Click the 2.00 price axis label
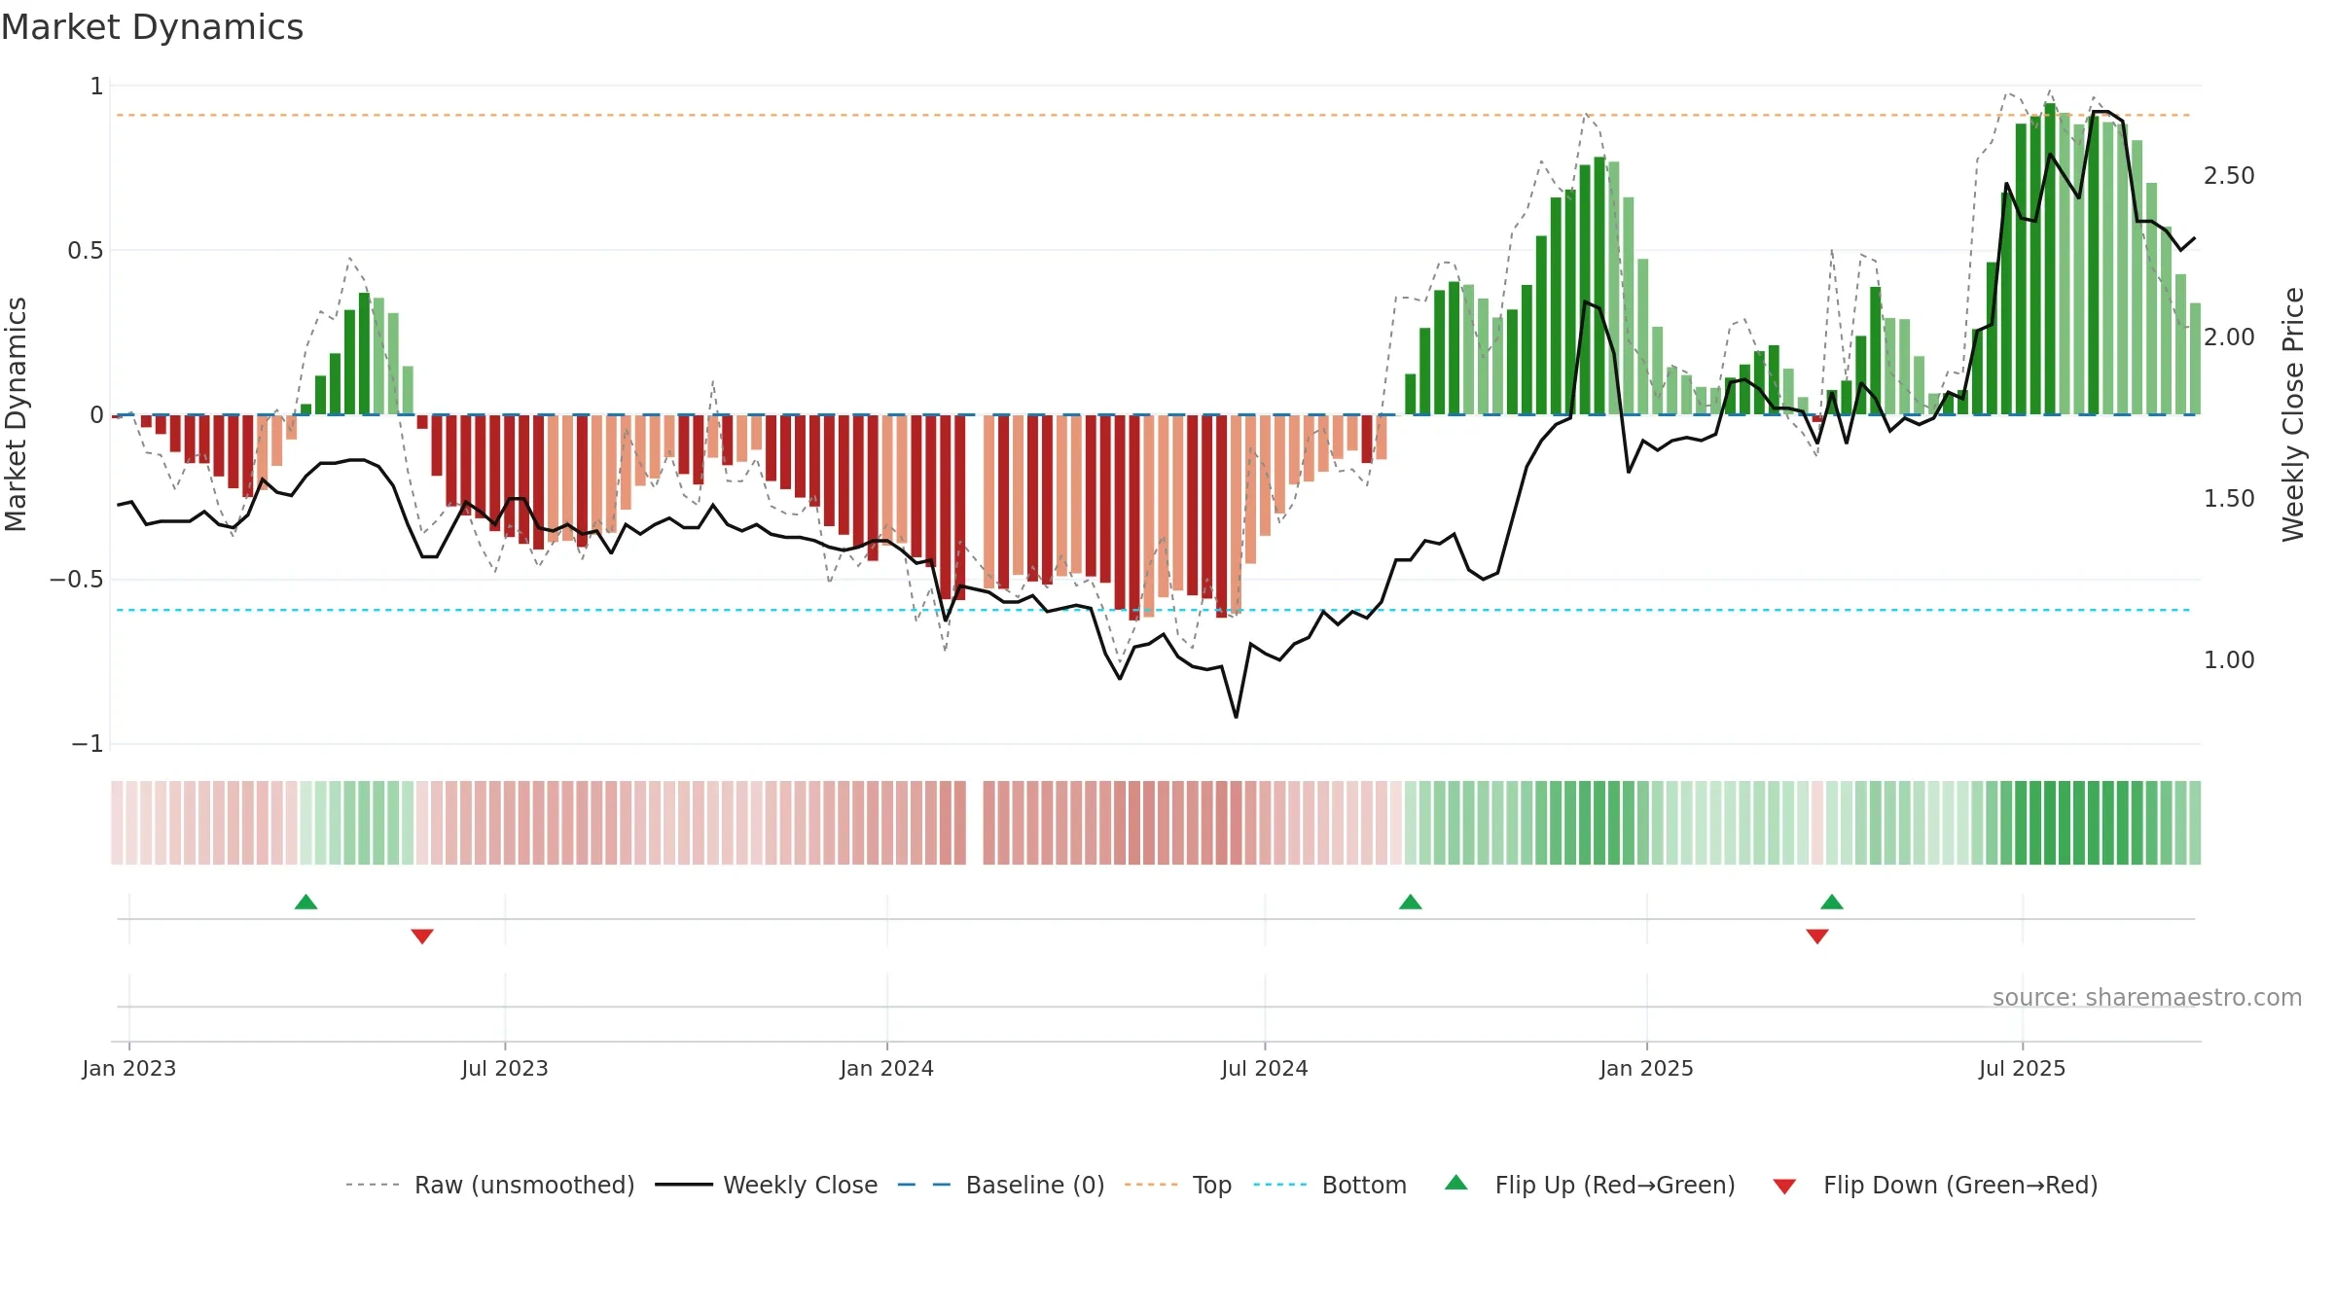This screenshot has width=2335, height=1313. [2229, 337]
